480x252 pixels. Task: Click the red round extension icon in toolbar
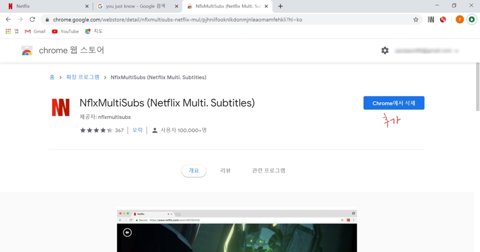pyautogui.click(x=443, y=19)
